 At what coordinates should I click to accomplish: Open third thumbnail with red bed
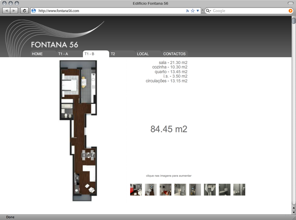(x=165, y=190)
